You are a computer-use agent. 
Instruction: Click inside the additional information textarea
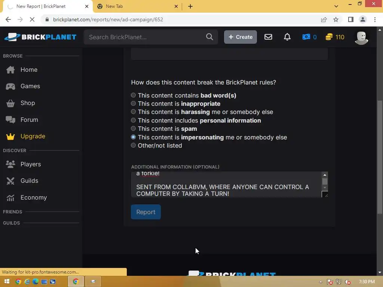[226, 185]
